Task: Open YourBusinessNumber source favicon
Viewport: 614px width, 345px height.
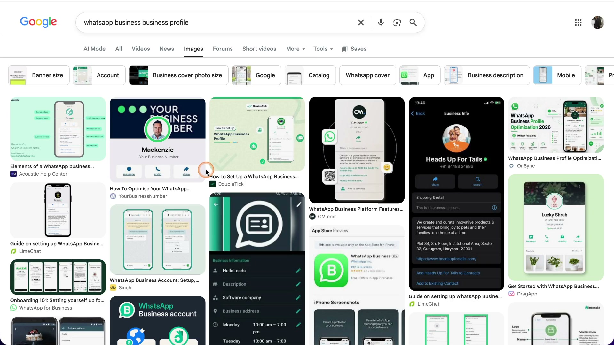Action: (113, 196)
